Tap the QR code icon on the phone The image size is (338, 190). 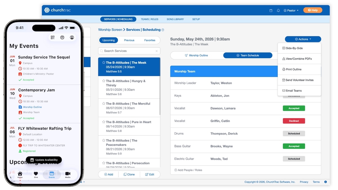point(53,37)
